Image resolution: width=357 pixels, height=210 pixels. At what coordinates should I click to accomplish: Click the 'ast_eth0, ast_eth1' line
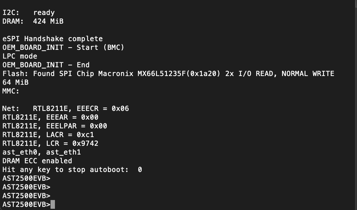coord(42,152)
